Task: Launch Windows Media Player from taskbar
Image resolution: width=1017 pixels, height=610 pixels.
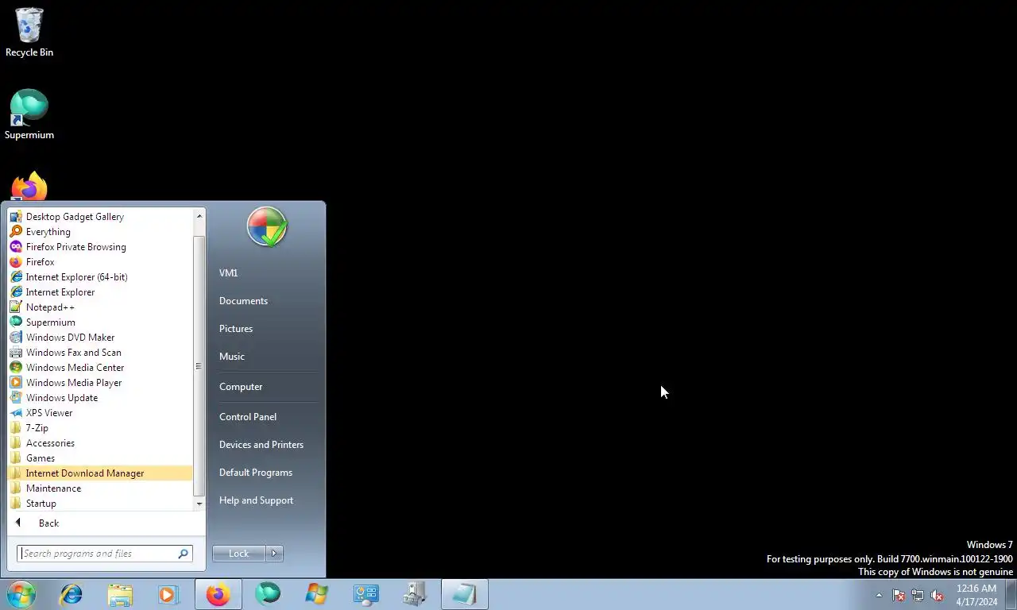Action: point(168,594)
